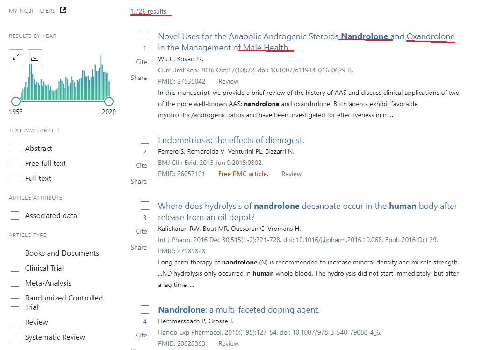Click the 2020 year slider handle
489x350 pixels.
(109, 101)
